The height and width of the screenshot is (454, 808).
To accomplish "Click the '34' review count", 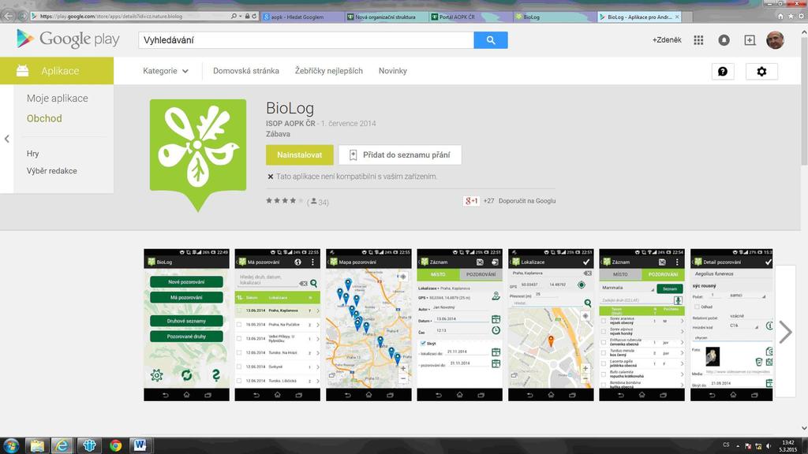I will (x=323, y=202).
